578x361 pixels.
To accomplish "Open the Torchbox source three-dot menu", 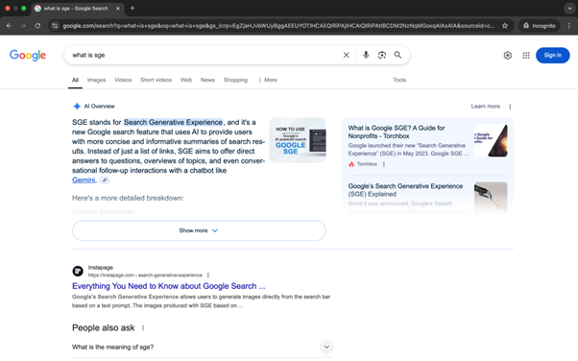I will coord(384,164).
